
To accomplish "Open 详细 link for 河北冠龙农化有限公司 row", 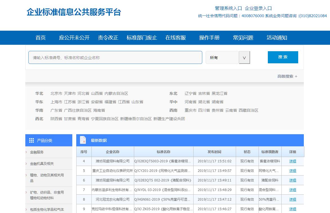I will (x=293, y=199).
